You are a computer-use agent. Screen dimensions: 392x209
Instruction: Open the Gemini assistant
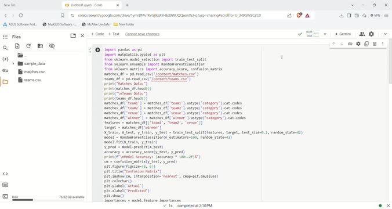coord(343,34)
